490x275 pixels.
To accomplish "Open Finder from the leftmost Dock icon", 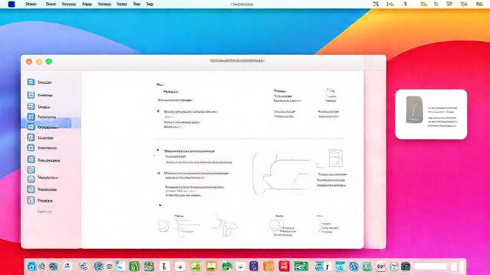I will [x=32, y=266].
